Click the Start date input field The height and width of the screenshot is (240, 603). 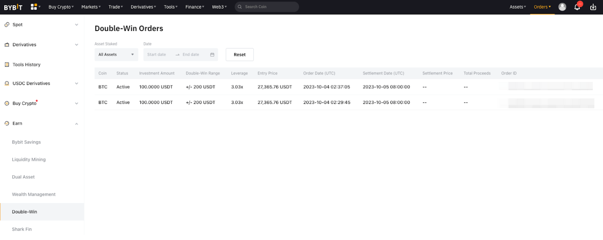tap(157, 55)
